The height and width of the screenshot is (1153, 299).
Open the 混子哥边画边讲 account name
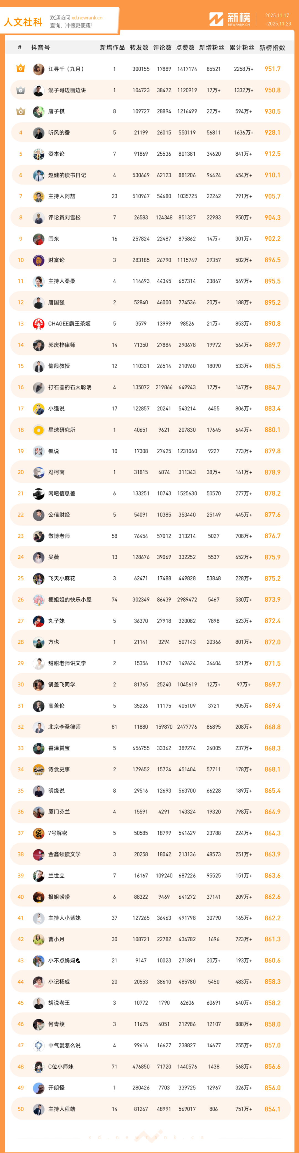point(67,90)
